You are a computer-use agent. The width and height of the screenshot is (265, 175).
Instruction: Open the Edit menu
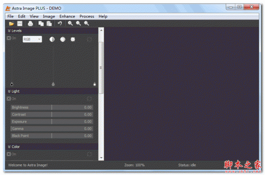pos(22,16)
